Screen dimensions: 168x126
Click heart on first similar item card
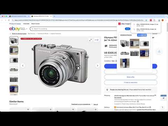tap(28, 110)
